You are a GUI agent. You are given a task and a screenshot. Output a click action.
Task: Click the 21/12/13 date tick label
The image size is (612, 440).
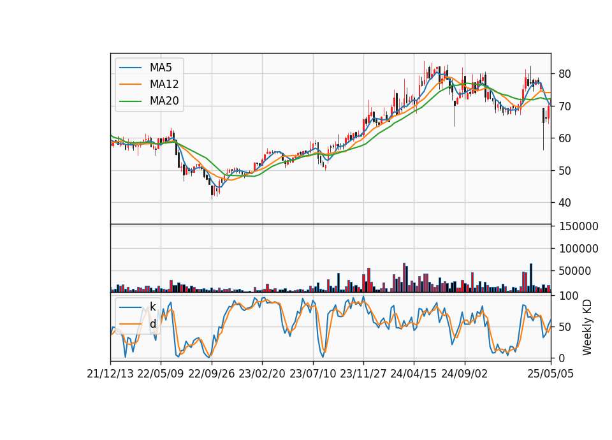(110, 374)
